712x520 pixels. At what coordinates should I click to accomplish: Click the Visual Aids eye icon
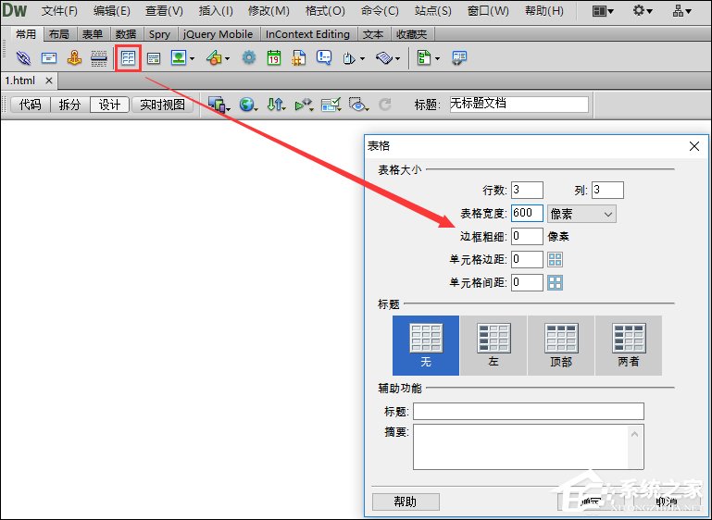357,105
